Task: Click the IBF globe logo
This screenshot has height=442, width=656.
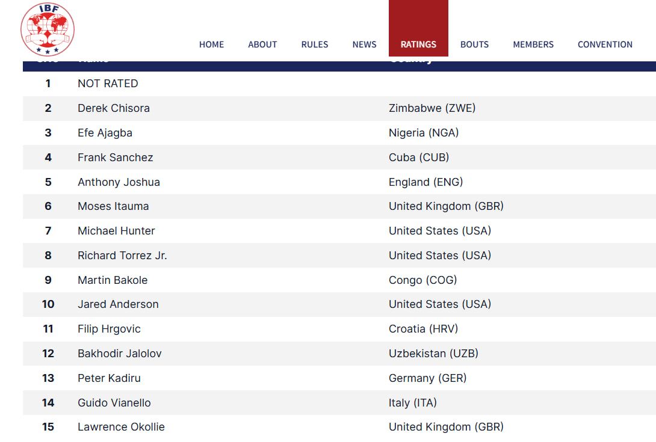Action: [x=48, y=29]
